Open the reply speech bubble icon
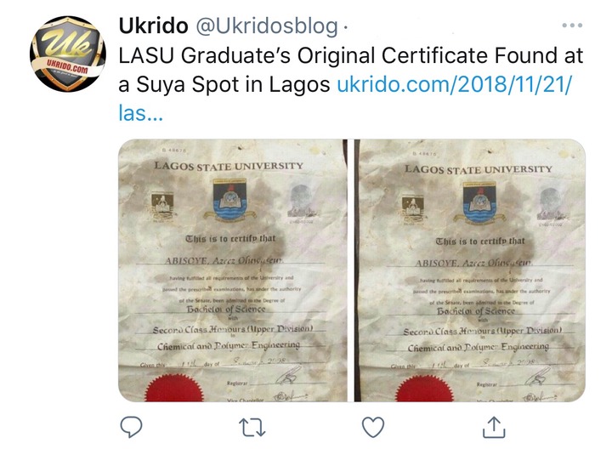 tap(131, 427)
